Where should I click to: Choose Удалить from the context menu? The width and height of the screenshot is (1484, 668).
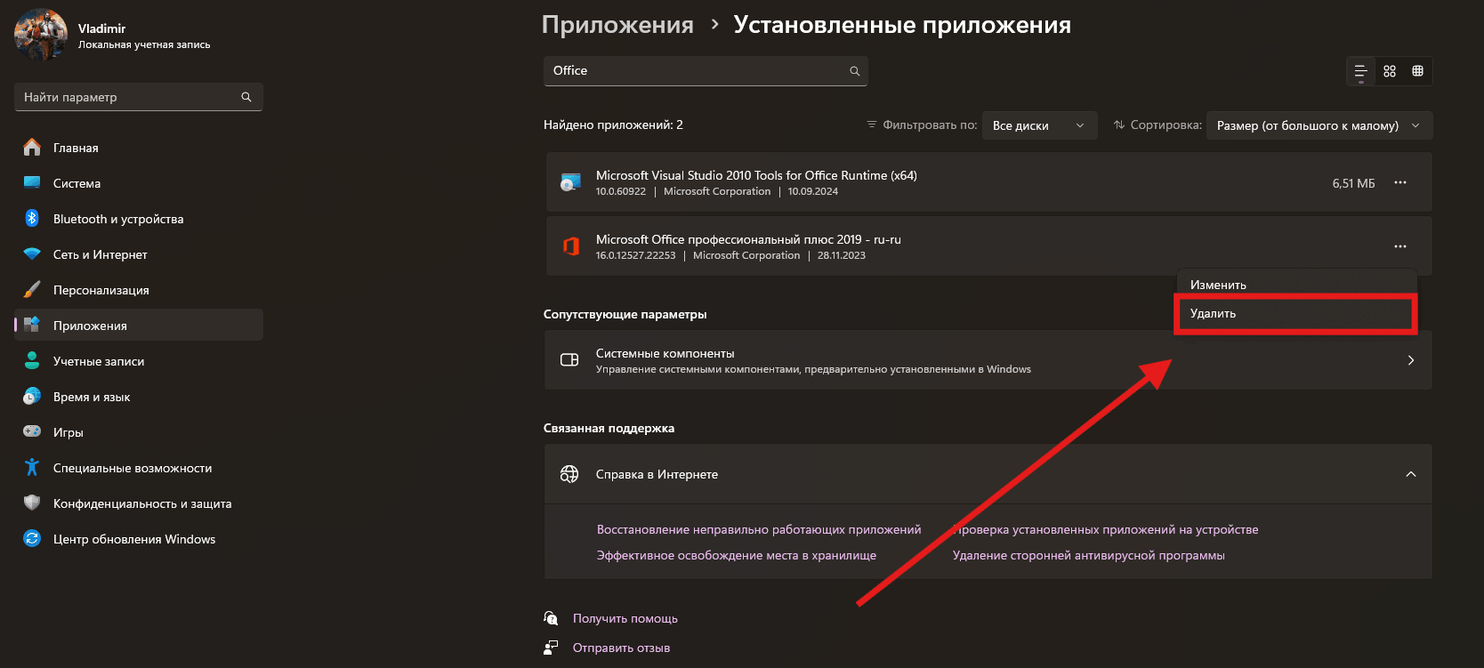click(1296, 313)
